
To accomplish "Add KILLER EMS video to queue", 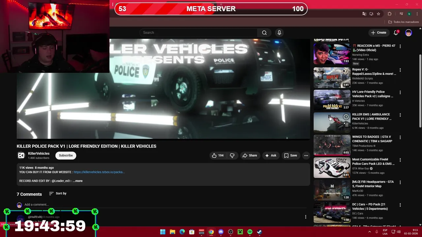I will (346, 125).
